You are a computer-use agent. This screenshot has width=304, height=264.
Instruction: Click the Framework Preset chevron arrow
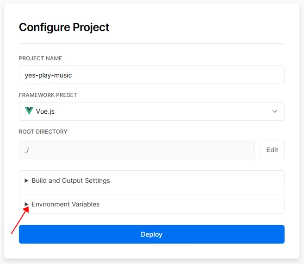click(x=275, y=111)
